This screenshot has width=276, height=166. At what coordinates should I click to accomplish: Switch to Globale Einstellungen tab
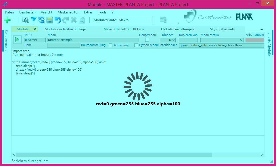click(x=177, y=29)
